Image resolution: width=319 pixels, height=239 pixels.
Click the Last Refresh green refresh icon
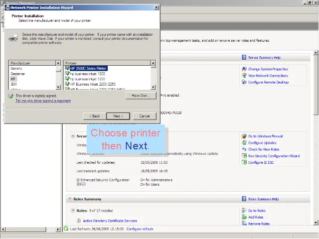coord(66,229)
